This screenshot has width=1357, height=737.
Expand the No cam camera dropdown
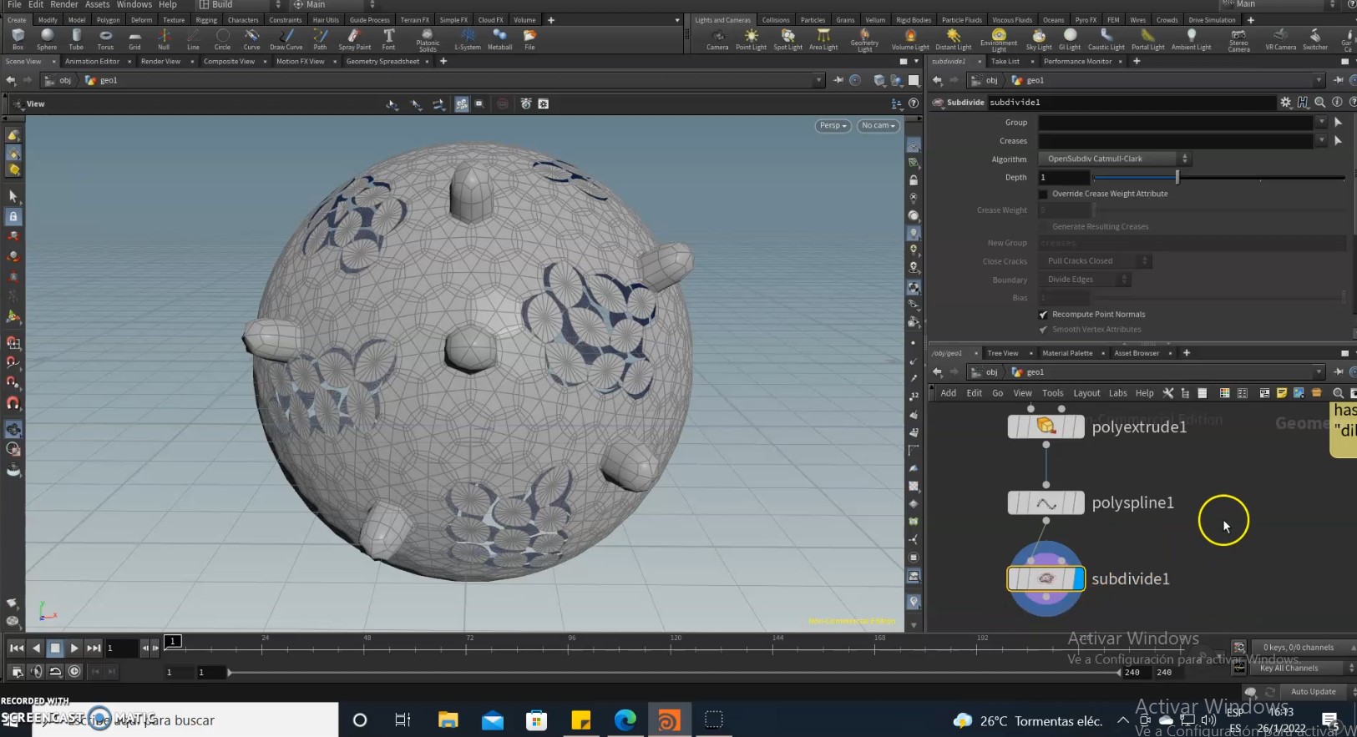[878, 126]
